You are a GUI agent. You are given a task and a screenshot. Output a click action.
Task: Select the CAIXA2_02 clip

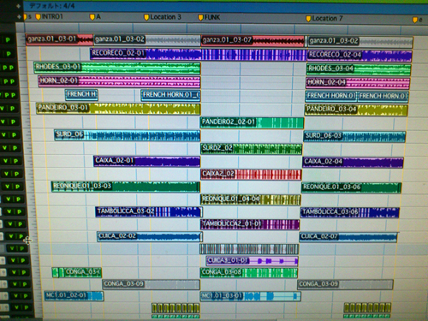[x=251, y=175]
